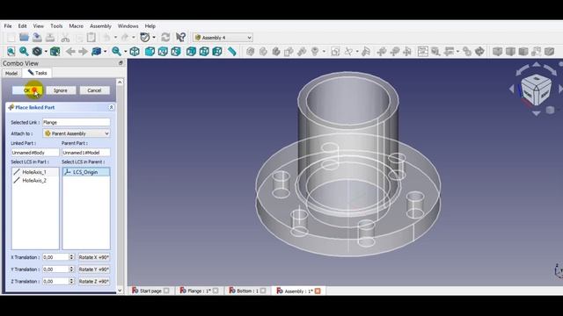This screenshot has height=316, width=563.
Task: Fit selection with magnifier icon
Action: pyautogui.click(x=24, y=52)
